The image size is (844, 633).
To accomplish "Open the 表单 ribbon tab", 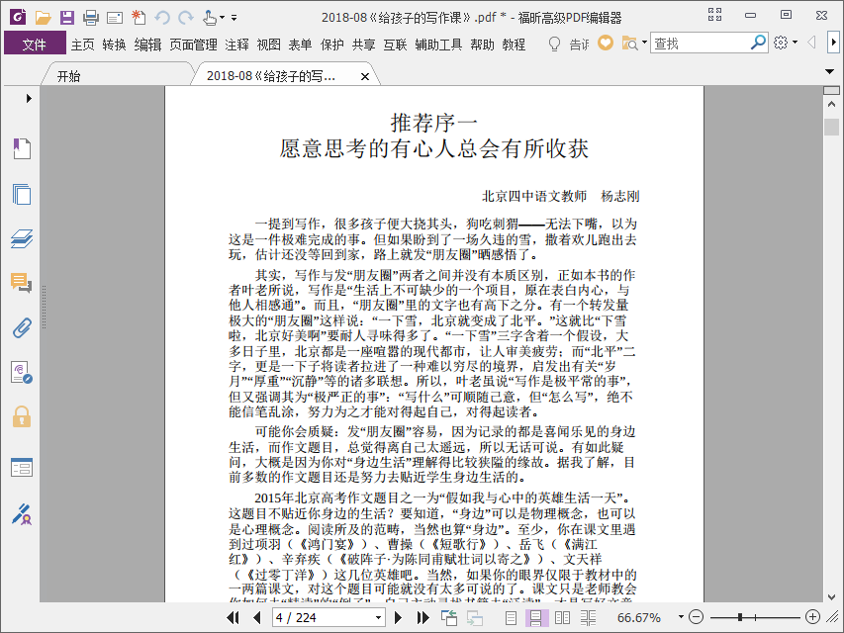I will tap(300, 45).
